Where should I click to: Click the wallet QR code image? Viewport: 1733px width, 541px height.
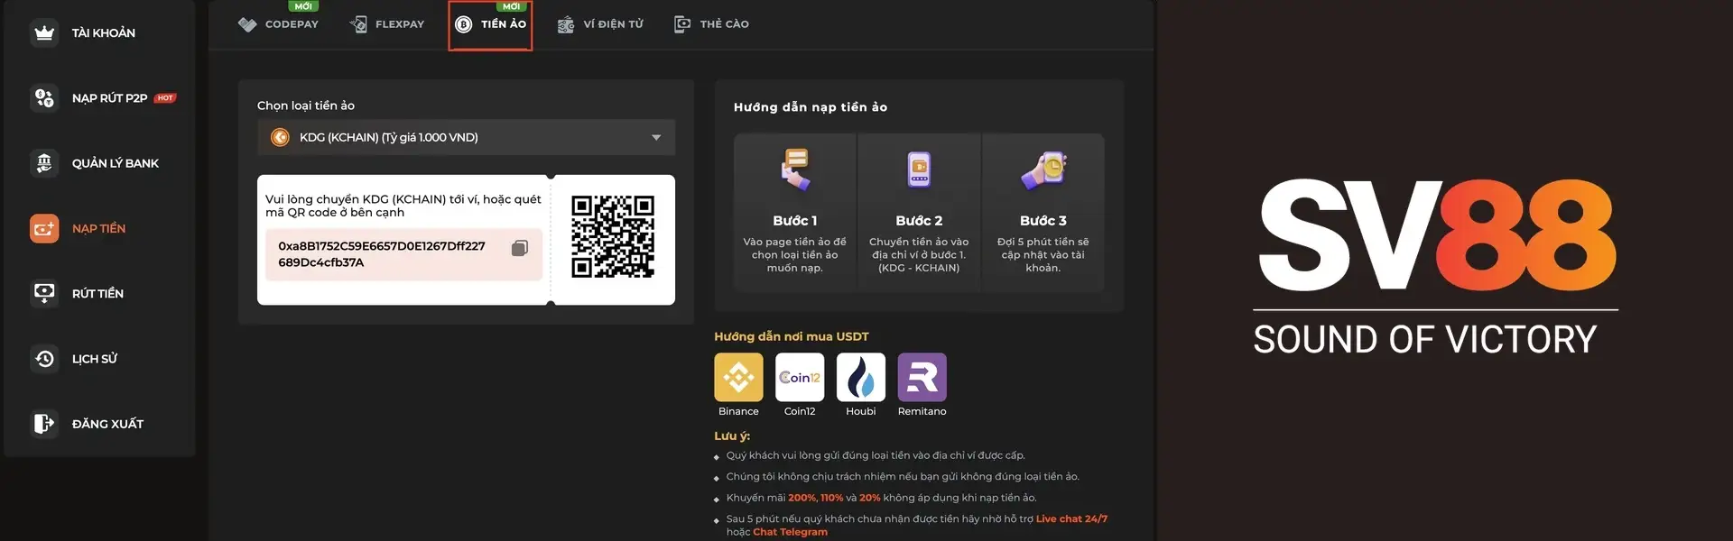(x=613, y=237)
